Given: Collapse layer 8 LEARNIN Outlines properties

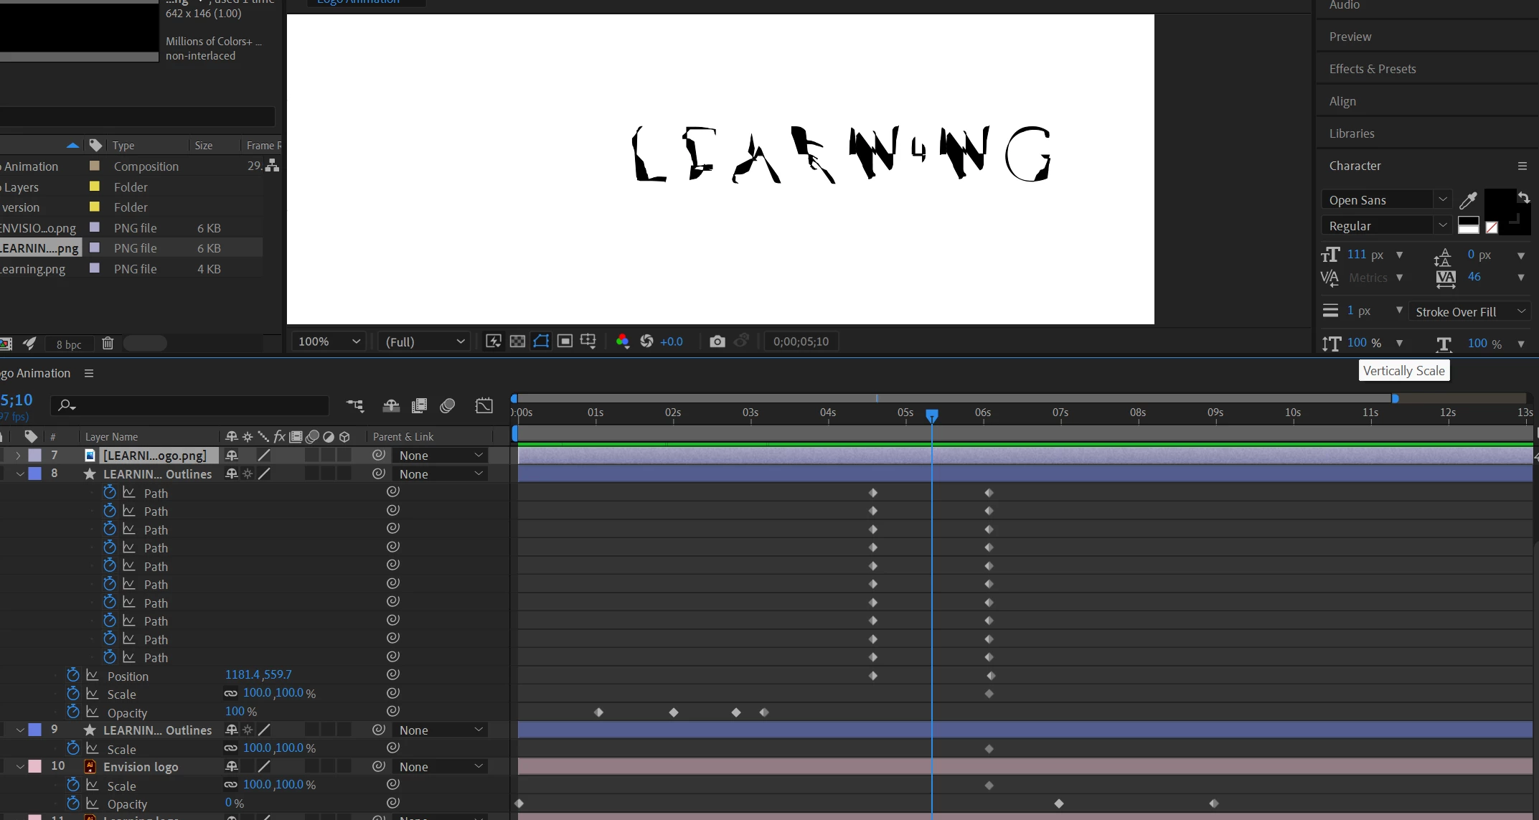Looking at the screenshot, I should pyautogui.click(x=19, y=474).
